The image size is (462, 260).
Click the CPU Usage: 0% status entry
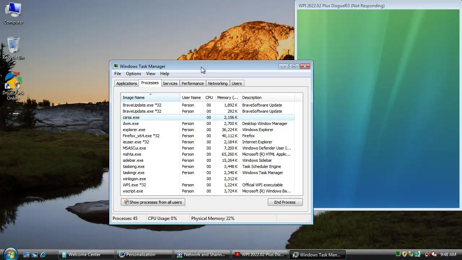[x=162, y=218]
